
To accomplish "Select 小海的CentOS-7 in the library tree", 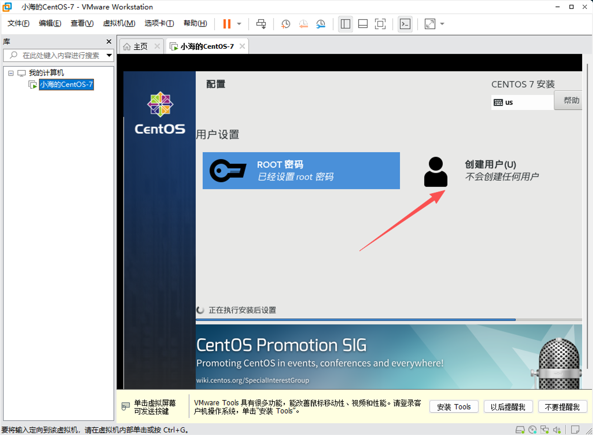I will point(66,84).
